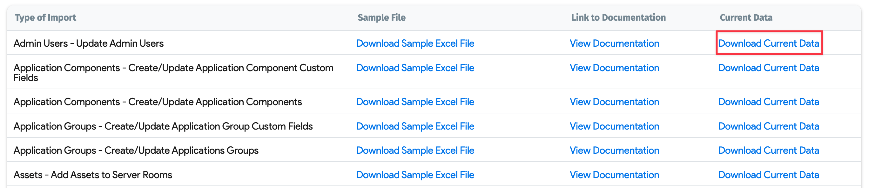View Documentation for Application Component Custom Fields

[615, 68]
